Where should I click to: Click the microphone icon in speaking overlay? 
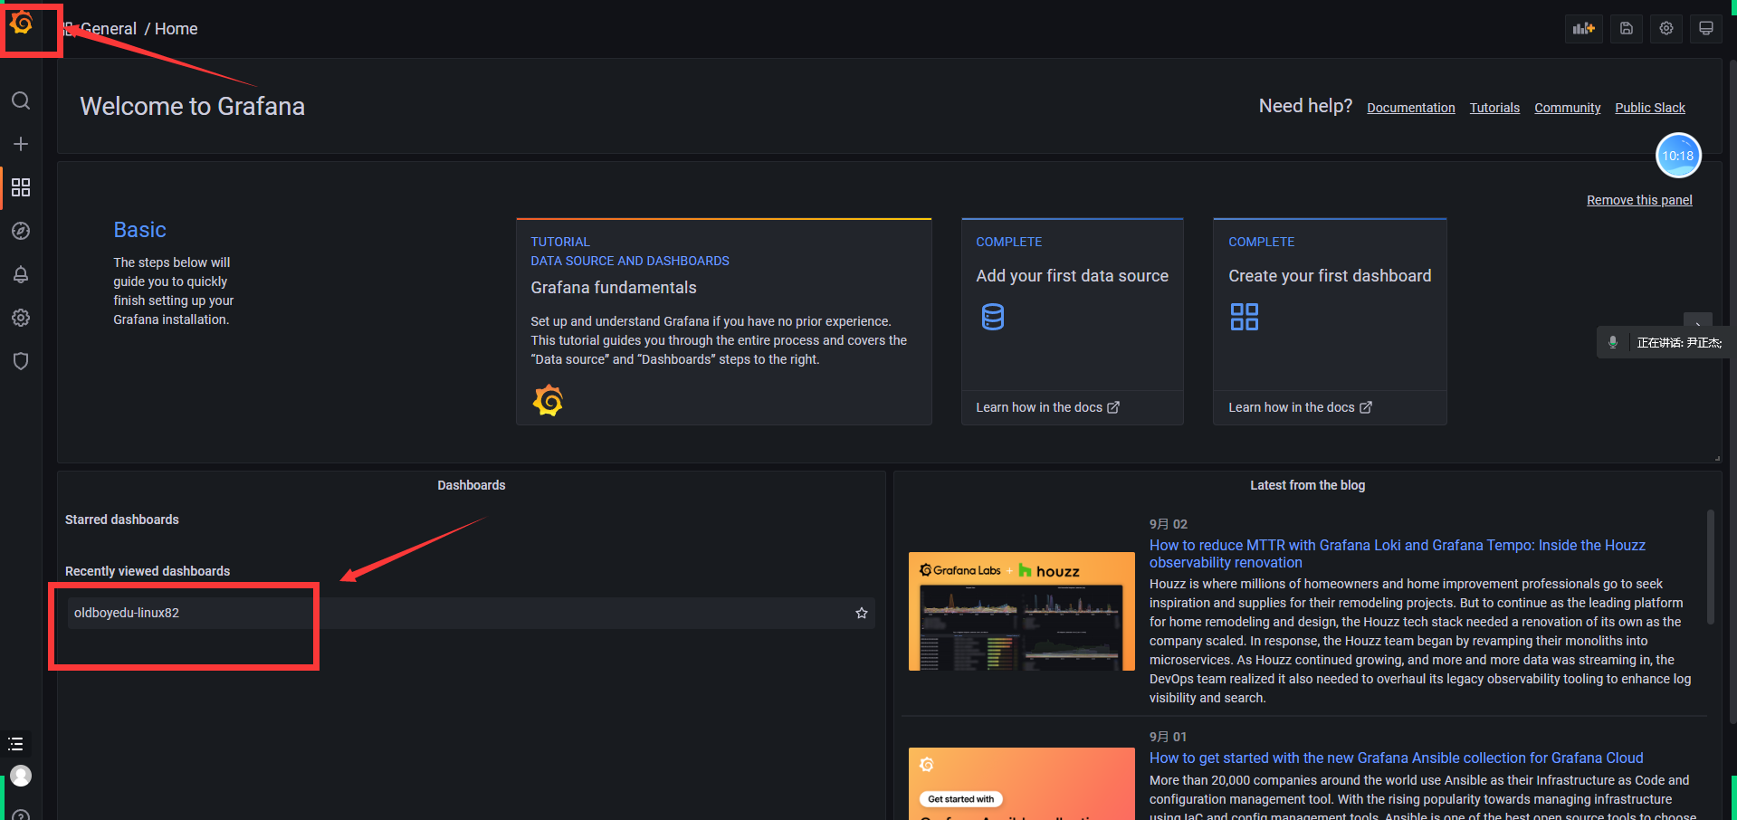coord(1612,342)
